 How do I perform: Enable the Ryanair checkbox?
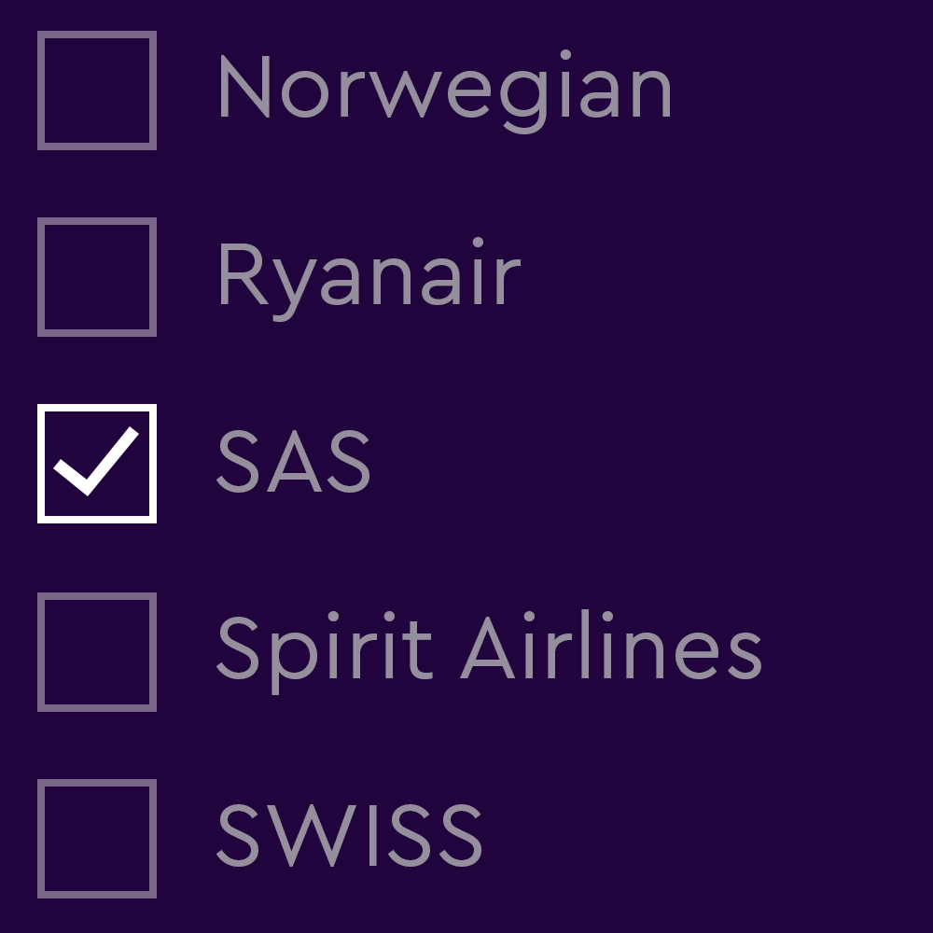point(97,277)
